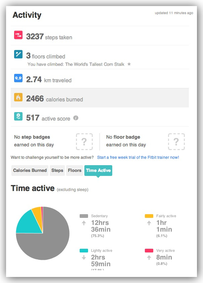Click the step badges question mark placeholder
Screen dimensions: 203x283
[84, 142]
